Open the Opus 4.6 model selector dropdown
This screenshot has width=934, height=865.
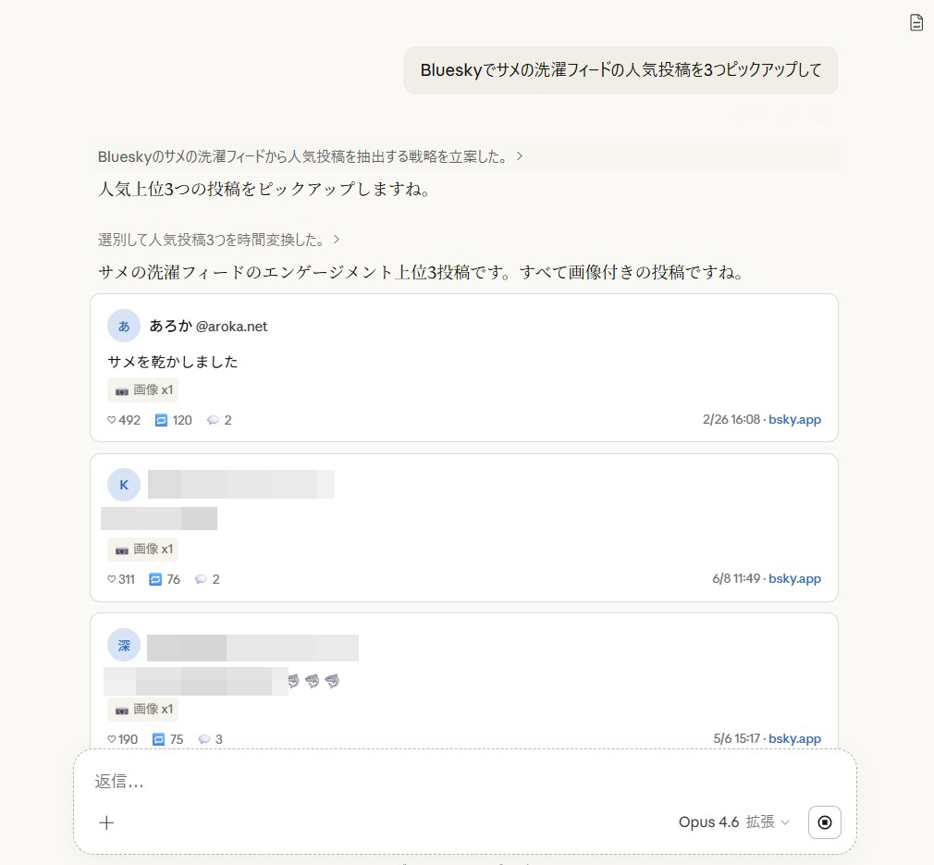tap(734, 822)
